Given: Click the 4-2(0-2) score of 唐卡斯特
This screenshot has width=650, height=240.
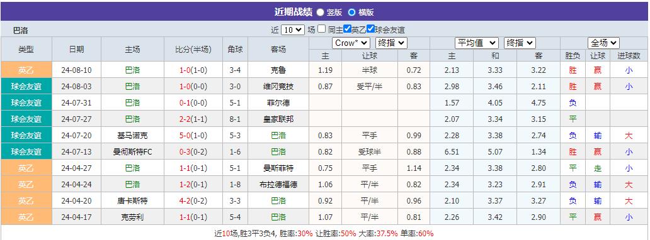Looking at the screenshot, I should [x=193, y=200].
